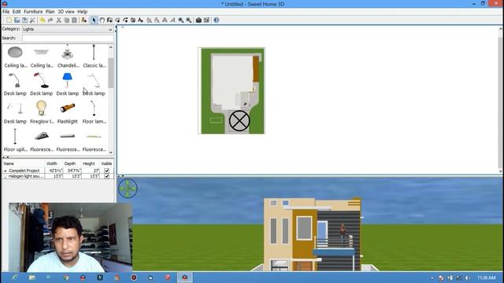Choose the Create dimensions tool
Screen dimensions: 504x283
[x=133, y=20]
